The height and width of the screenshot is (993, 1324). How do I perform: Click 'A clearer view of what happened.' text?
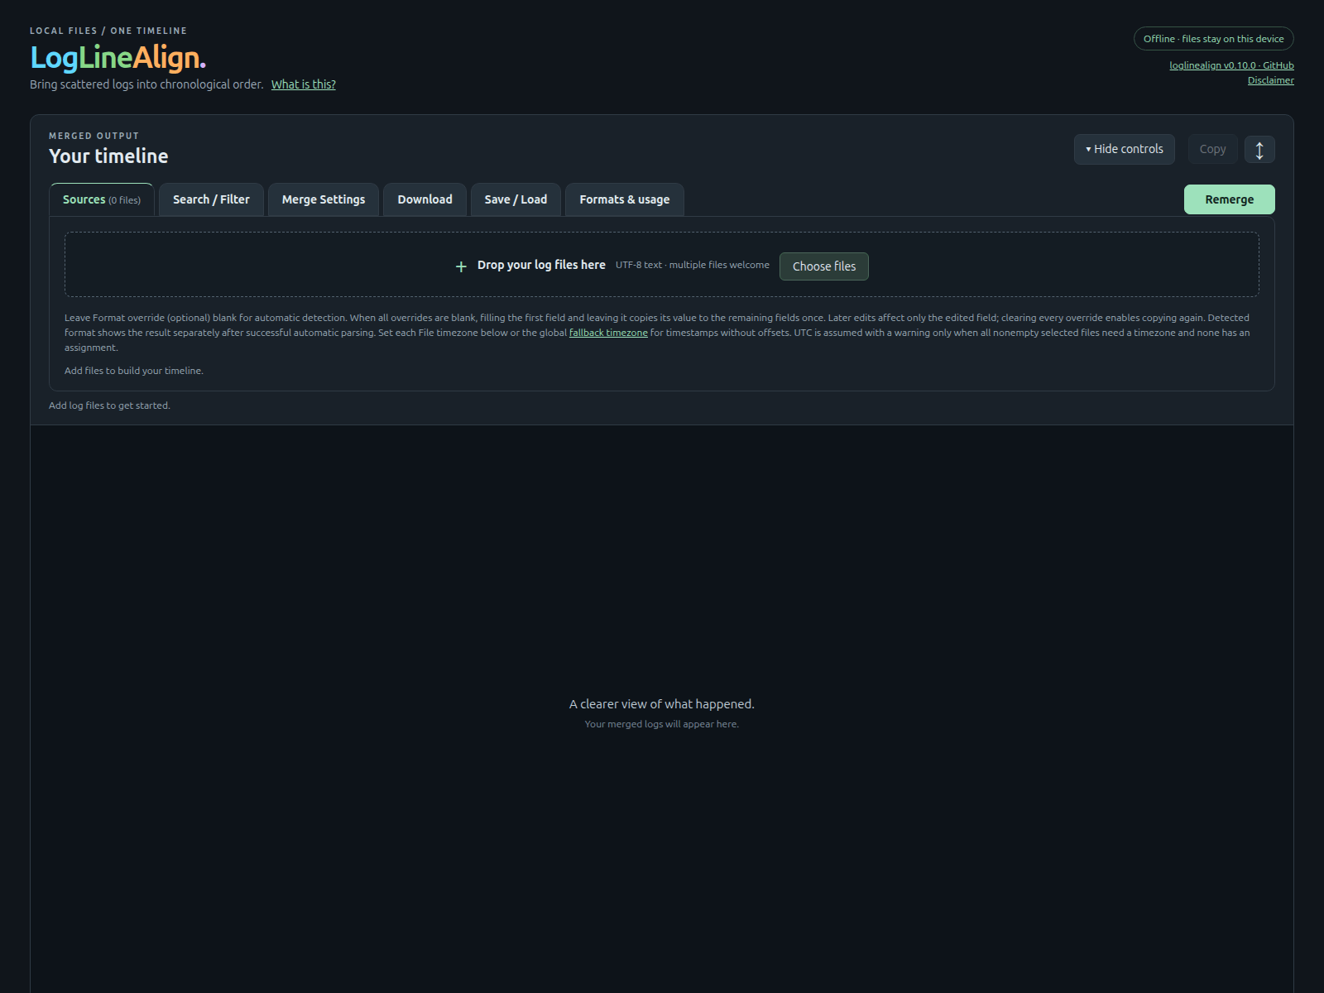coord(662,704)
